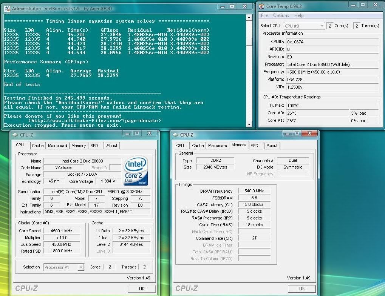Click the Core Temp title bar icon
The image size is (385, 296).
pyautogui.click(x=261, y=6)
